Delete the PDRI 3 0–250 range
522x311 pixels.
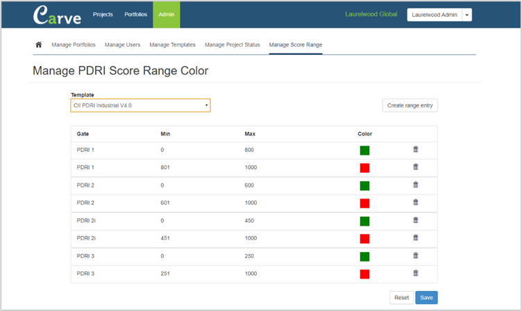coord(416,255)
